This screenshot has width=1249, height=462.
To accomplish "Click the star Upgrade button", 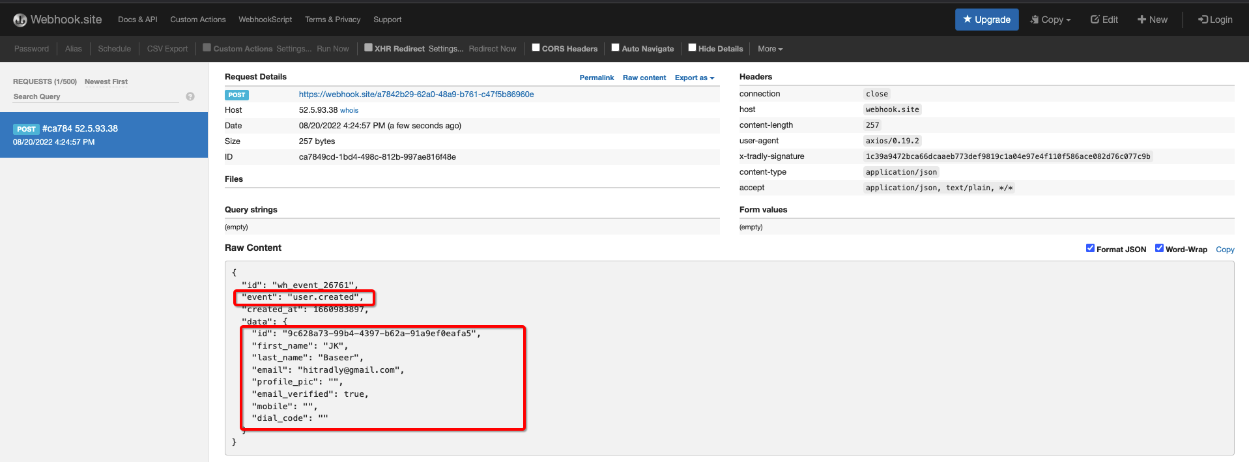I will click(x=986, y=20).
